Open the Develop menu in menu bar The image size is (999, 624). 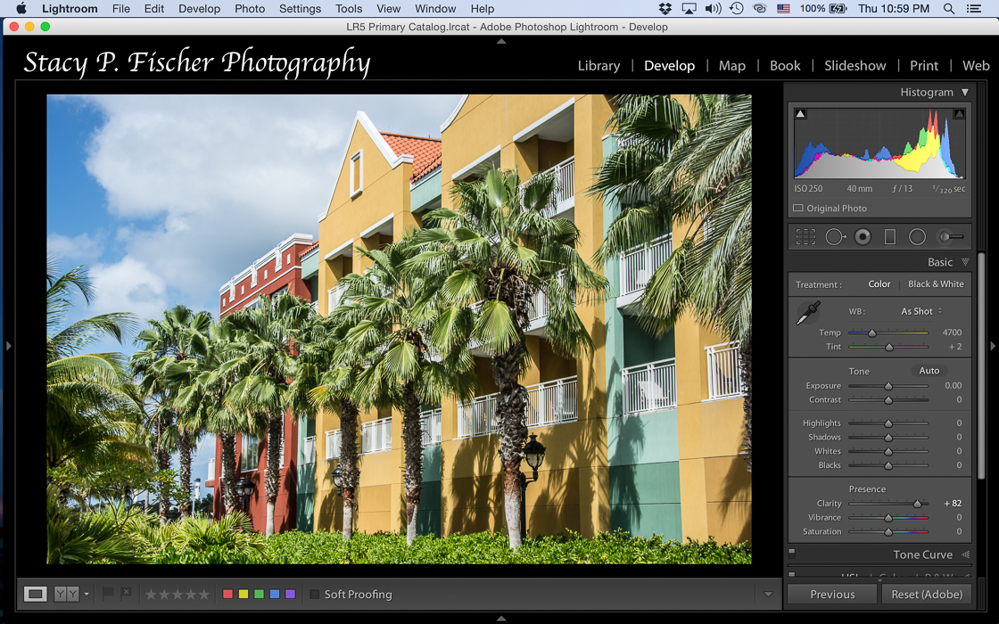(x=199, y=9)
